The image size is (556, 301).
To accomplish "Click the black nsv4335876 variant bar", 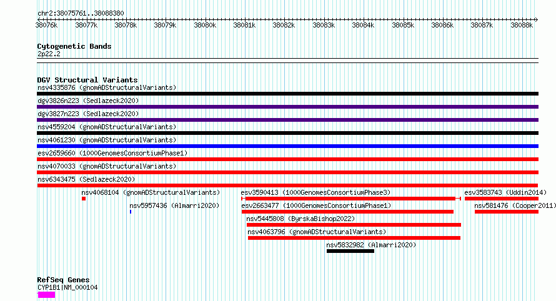I will pos(287,94).
